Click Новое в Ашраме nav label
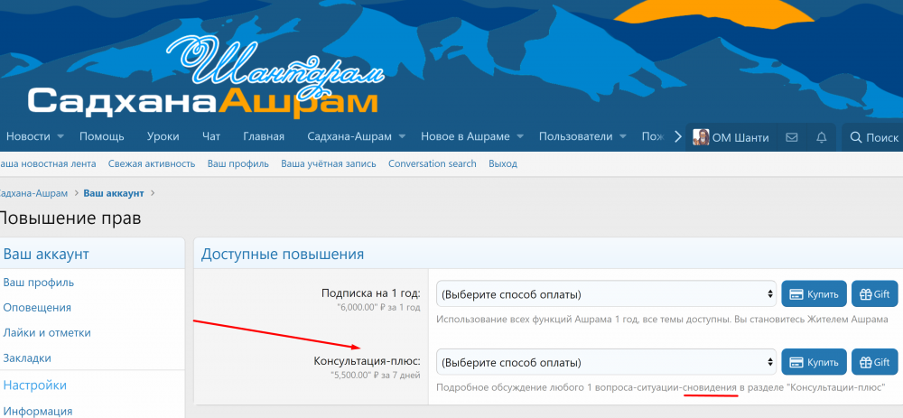This screenshot has width=903, height=418. click(465, 137)
